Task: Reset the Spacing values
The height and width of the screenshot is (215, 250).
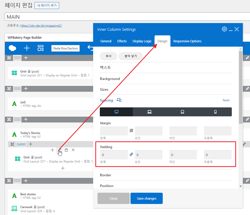Action: 226,100
